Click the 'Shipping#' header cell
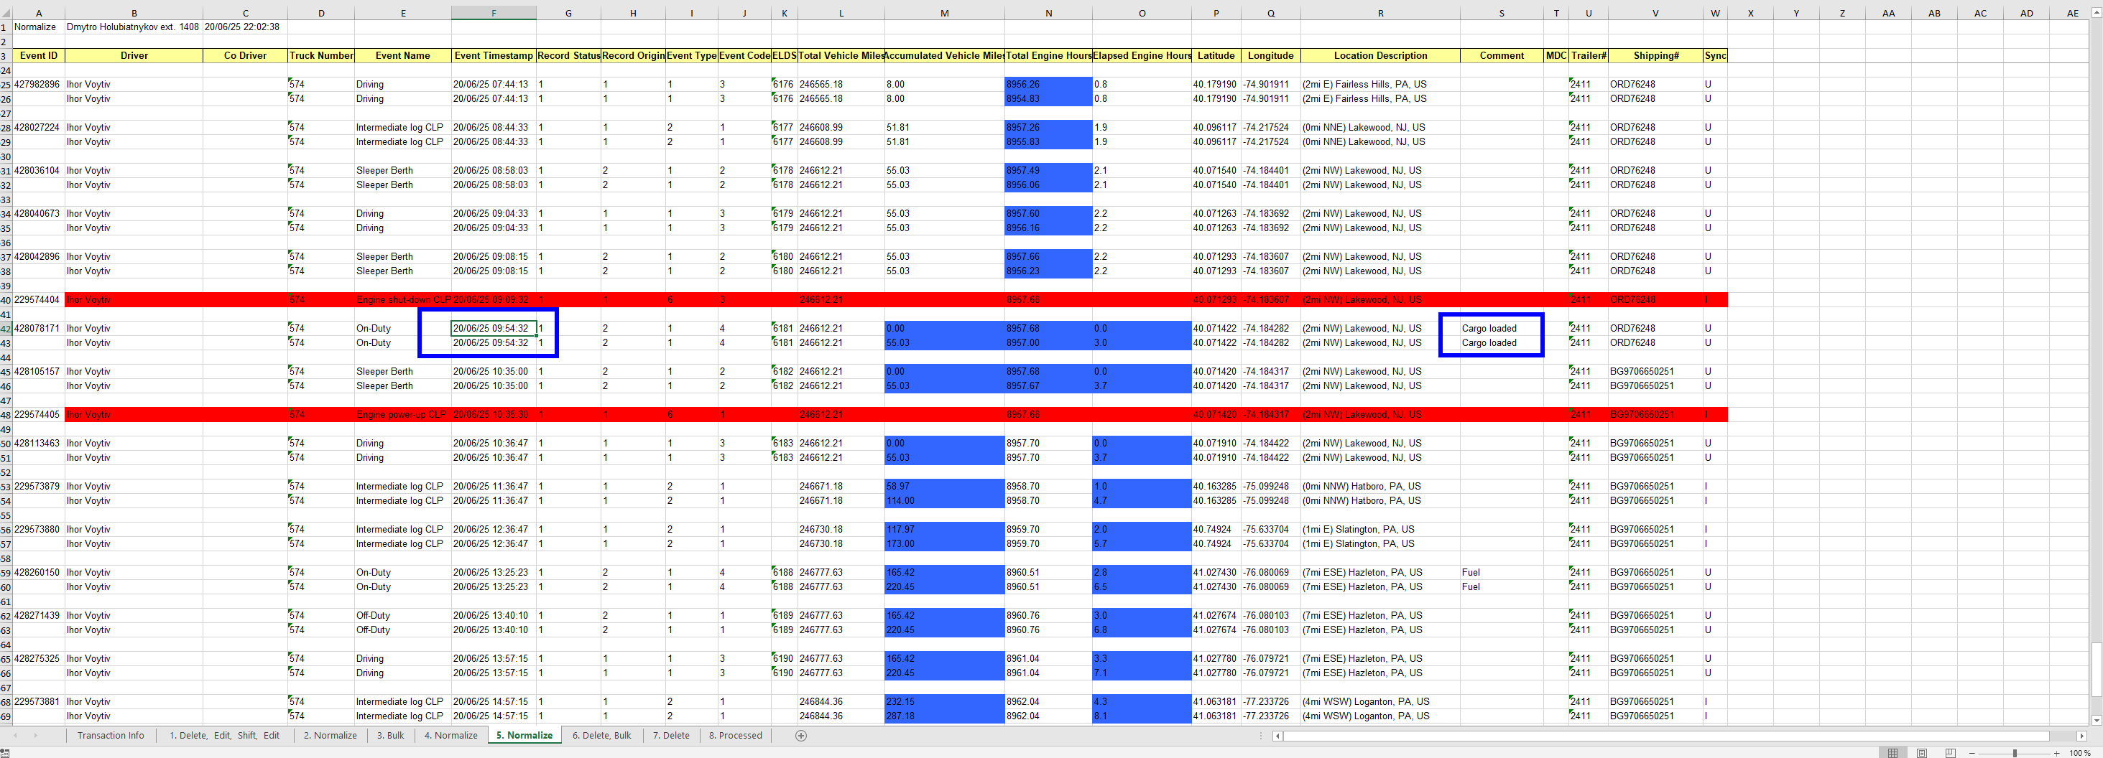 (1655, 55)
